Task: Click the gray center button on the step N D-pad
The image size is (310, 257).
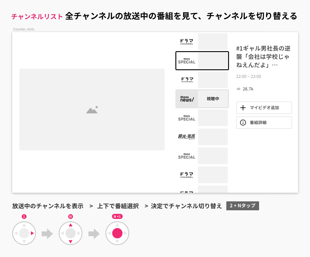Action: (71, 233)
